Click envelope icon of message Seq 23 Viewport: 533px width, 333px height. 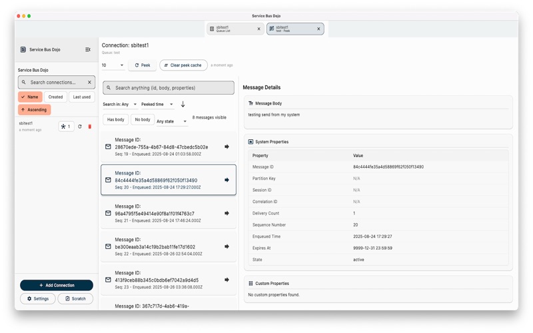[x=108, y=280]
